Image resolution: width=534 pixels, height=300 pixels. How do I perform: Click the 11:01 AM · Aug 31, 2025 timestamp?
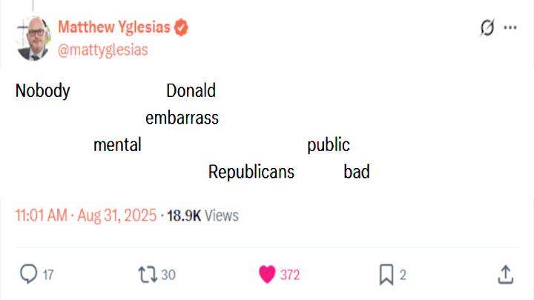86,216
